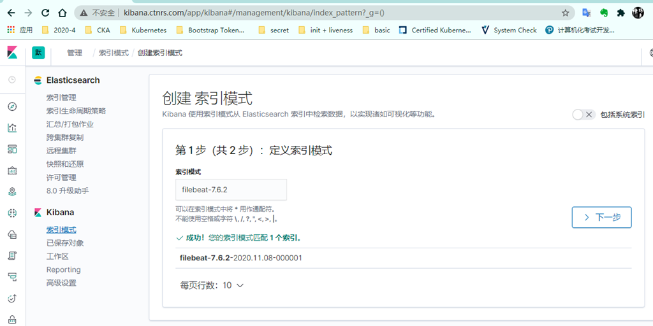
Task: Click the 索引模式 breadcrumb
Action: click(x=114, y=53)
